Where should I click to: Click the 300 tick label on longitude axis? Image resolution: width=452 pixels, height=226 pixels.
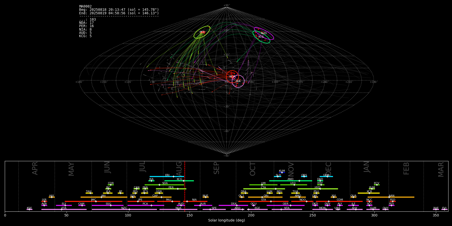coord(374,215)
